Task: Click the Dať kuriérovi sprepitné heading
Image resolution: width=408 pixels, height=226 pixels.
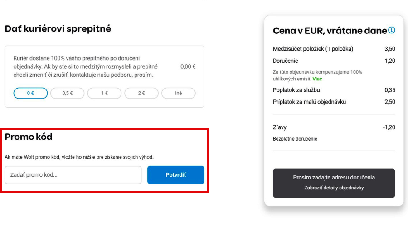Action: [x=58, y=29]
